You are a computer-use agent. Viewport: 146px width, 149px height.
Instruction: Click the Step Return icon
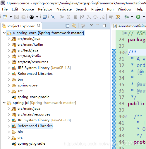pyautogui.click(x=102, y=17)
